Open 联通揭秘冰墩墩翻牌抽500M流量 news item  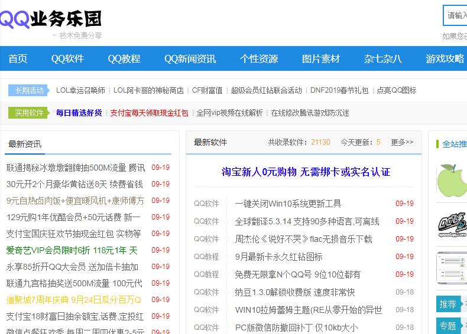tap(76, 168)
